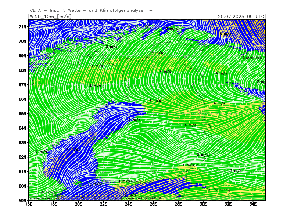This screenshot has height=220, width=294.
Task: Click the 20.07.2025 09 UTC timestamp
Action: tap(241, 16)
